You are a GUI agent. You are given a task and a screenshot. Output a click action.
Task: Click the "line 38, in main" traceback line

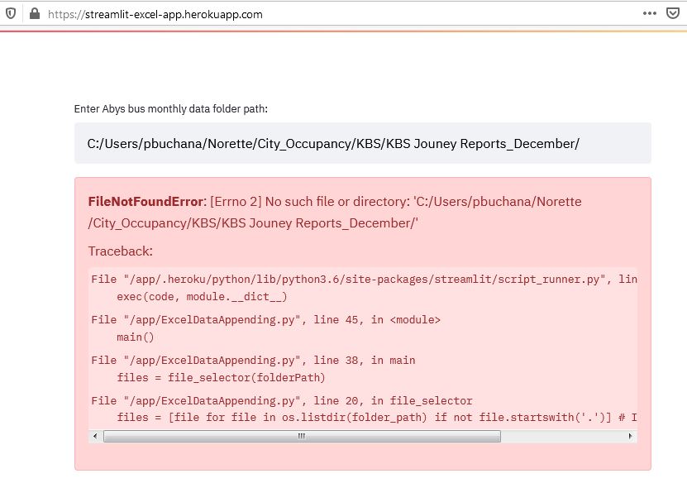[253, 361]
